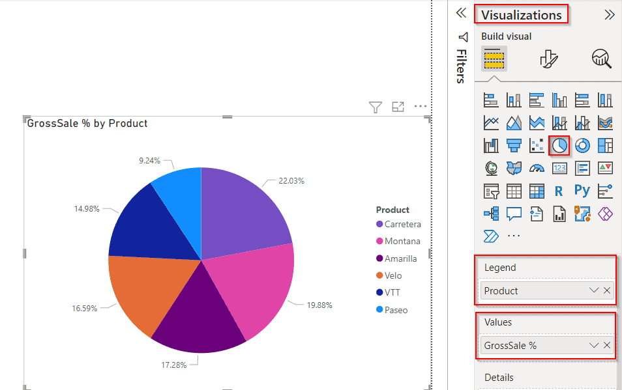Open the Build visual fields tab
This screenshot has height=390, width=622.
(494, 59)
